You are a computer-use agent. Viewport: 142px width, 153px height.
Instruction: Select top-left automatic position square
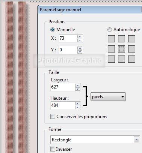[111, 39]
